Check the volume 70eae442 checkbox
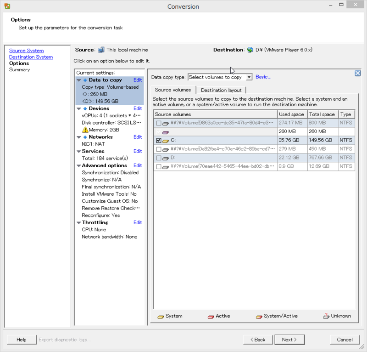 [159, 167]
